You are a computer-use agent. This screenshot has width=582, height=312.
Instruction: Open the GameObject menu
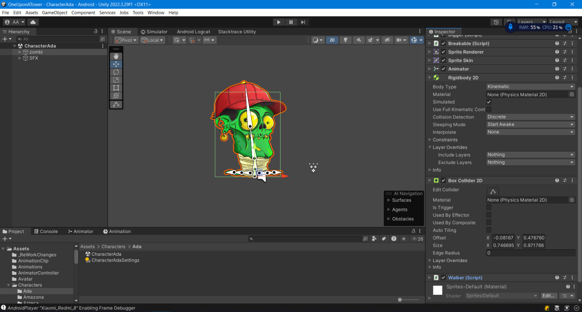pos(55,12)
